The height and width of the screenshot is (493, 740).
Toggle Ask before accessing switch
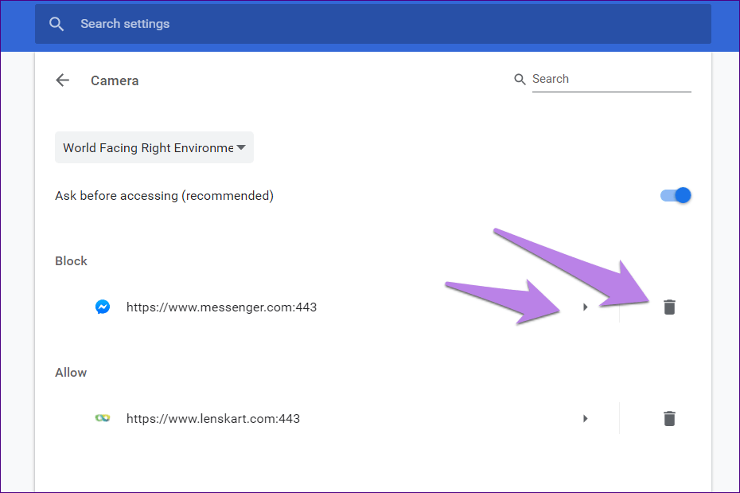click(676, 195)
